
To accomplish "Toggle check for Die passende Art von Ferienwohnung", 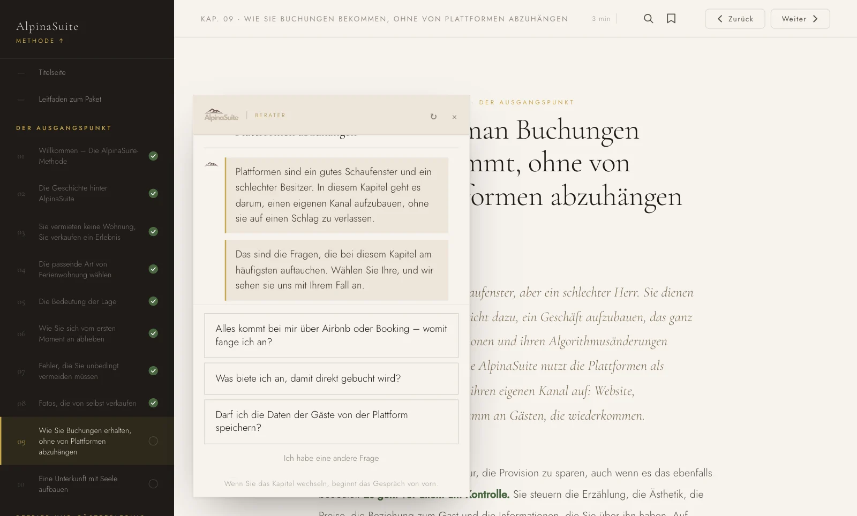I will 153,269.
